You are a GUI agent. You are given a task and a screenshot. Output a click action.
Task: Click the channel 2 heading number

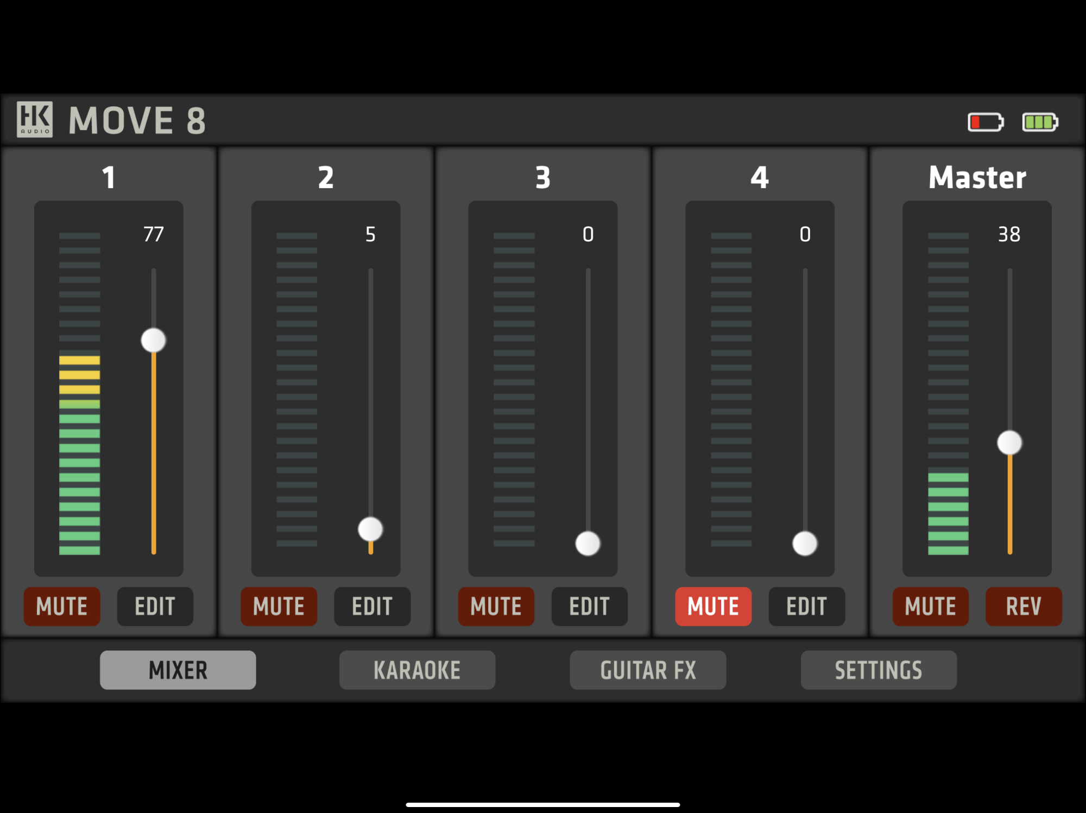326,177
